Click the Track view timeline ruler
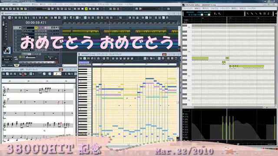 120,23
